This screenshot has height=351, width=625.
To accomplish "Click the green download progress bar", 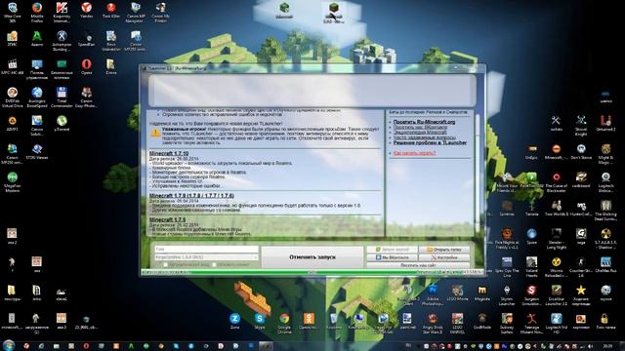I will 312,272.
